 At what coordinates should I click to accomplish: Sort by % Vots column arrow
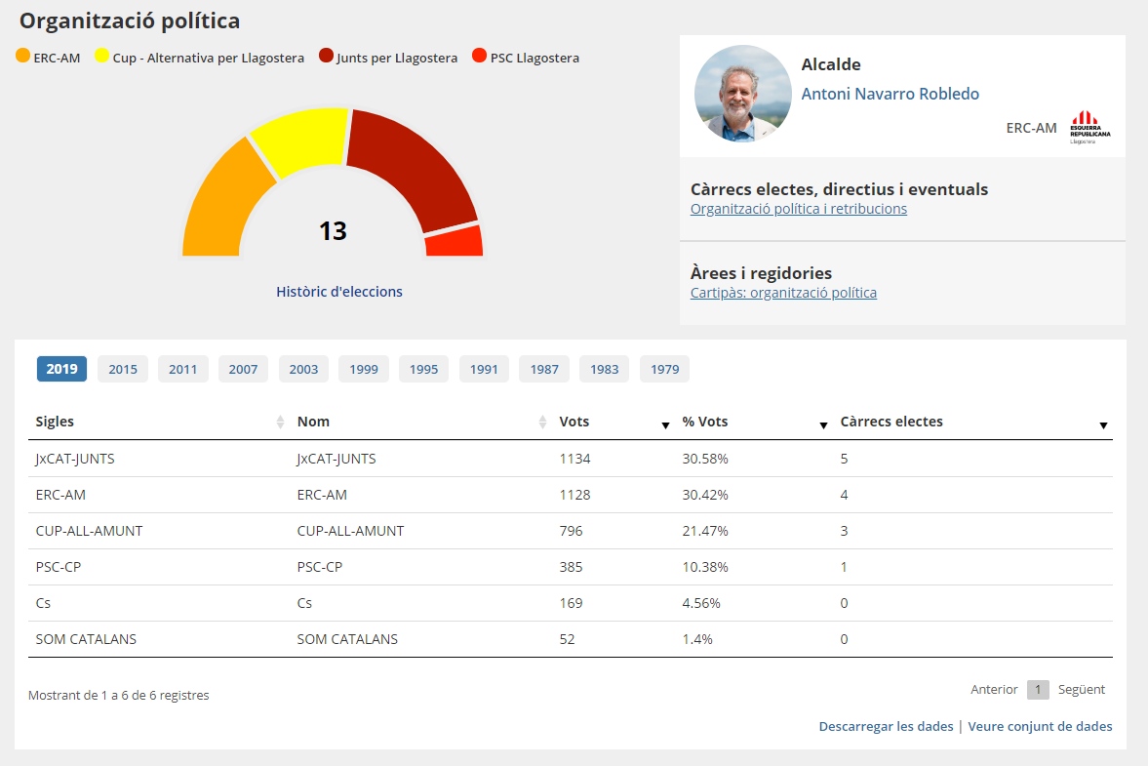coord(823,424)
